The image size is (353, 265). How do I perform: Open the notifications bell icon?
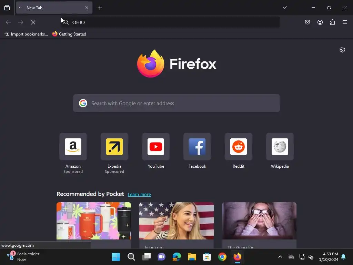point(344,257)
